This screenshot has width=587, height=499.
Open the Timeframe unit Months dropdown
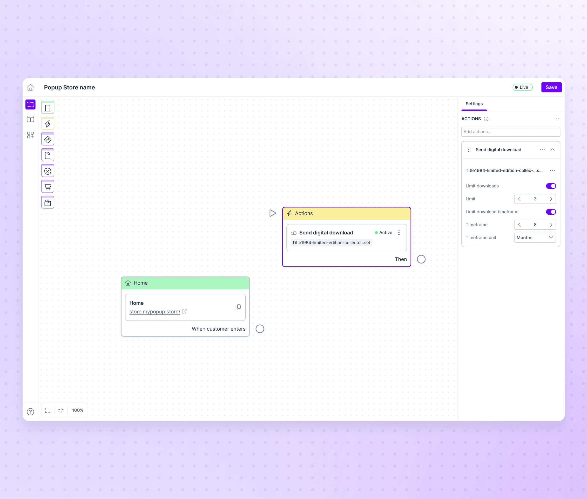pyautogui.click(x=535, y=238)
